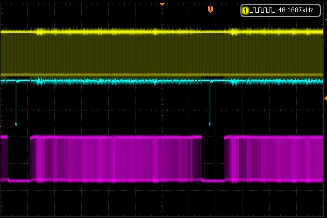Click the channel 1 frequency counter box
Screen dimensions: 327x218
(x=281, y=10)
